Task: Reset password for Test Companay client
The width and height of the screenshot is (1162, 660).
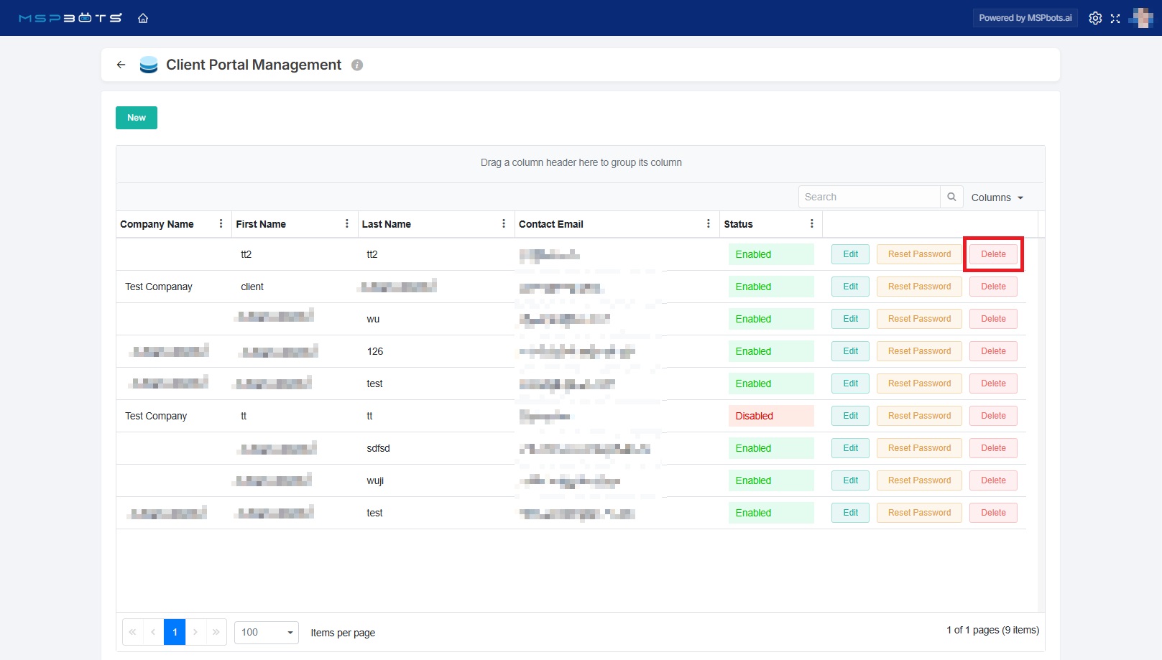Action: coord(918,287)
